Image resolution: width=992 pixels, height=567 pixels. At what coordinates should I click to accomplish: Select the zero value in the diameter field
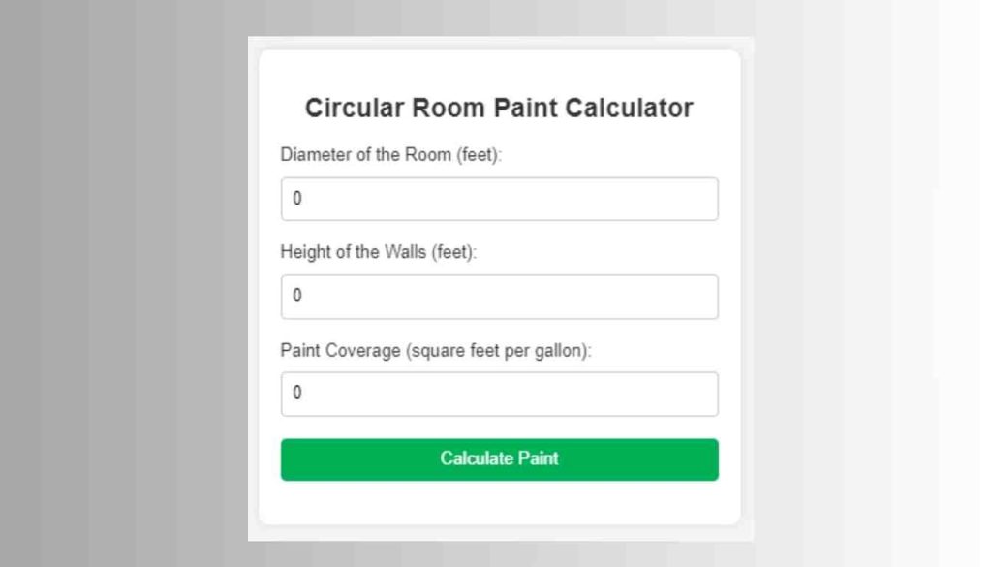297,198
